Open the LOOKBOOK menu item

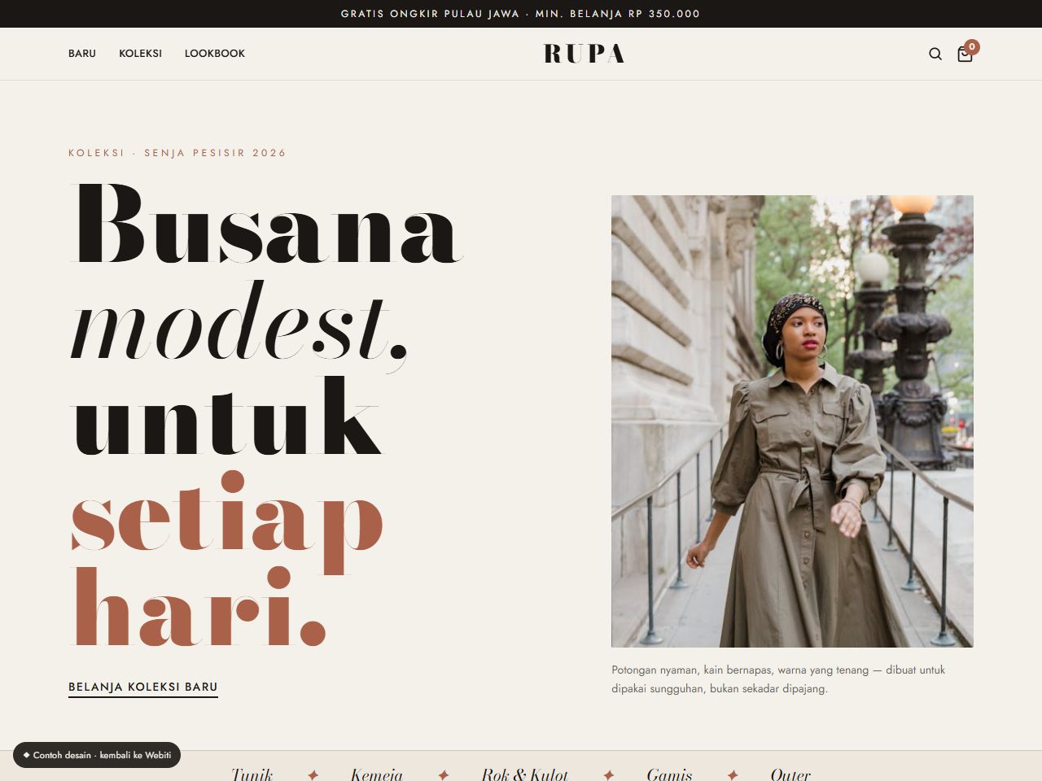click(215, 54)
